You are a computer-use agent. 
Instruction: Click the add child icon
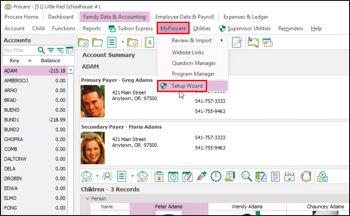tap(86, 176)
